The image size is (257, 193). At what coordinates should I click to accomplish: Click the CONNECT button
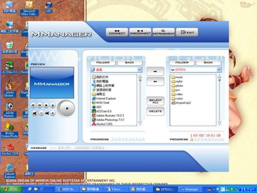coord(117,32)
